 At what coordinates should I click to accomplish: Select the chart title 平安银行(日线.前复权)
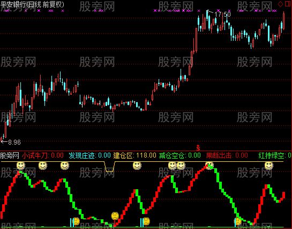coord(32,4)
